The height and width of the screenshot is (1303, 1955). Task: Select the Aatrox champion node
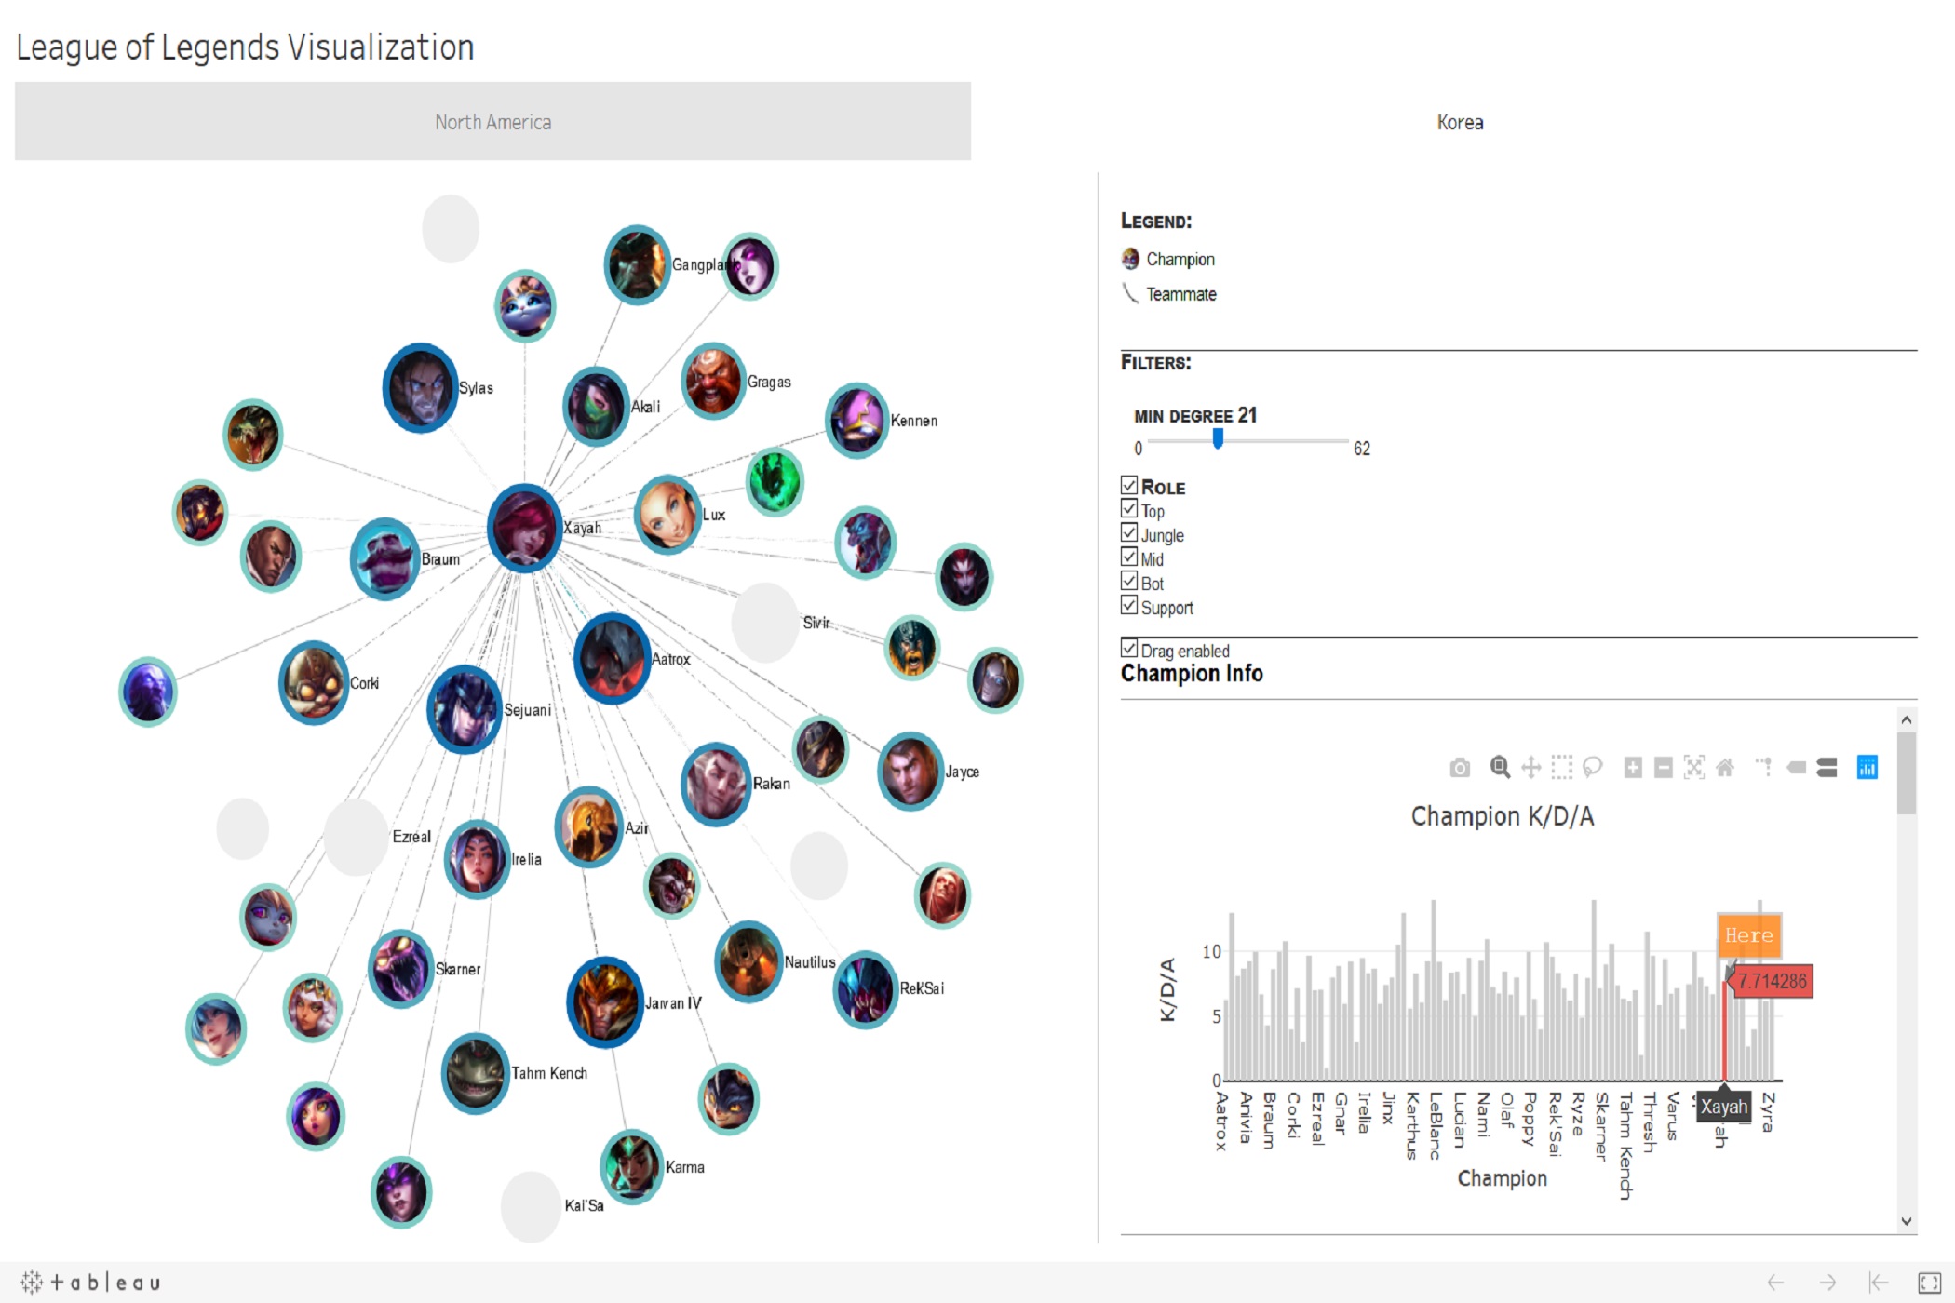(612, 658)
